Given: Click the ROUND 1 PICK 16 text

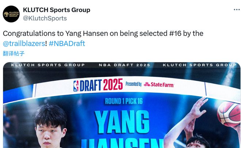Looking at the screenshot, I should [x=124, y=101].
